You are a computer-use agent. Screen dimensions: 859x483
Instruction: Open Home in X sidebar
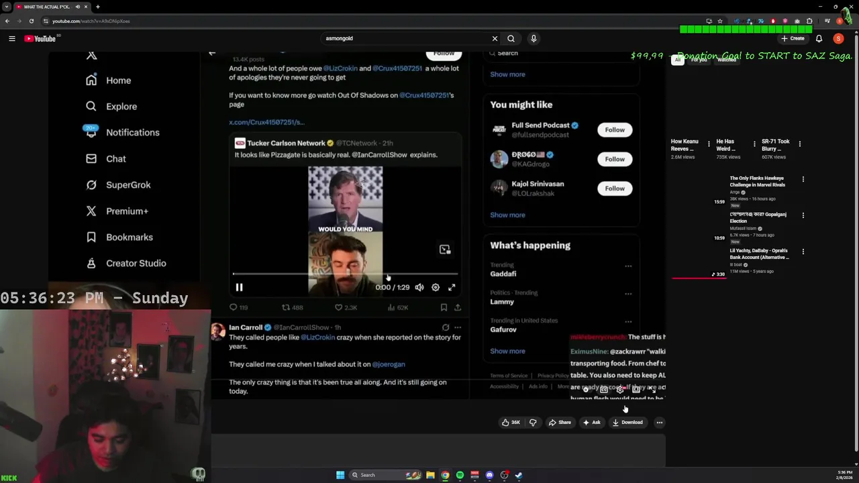109,80
